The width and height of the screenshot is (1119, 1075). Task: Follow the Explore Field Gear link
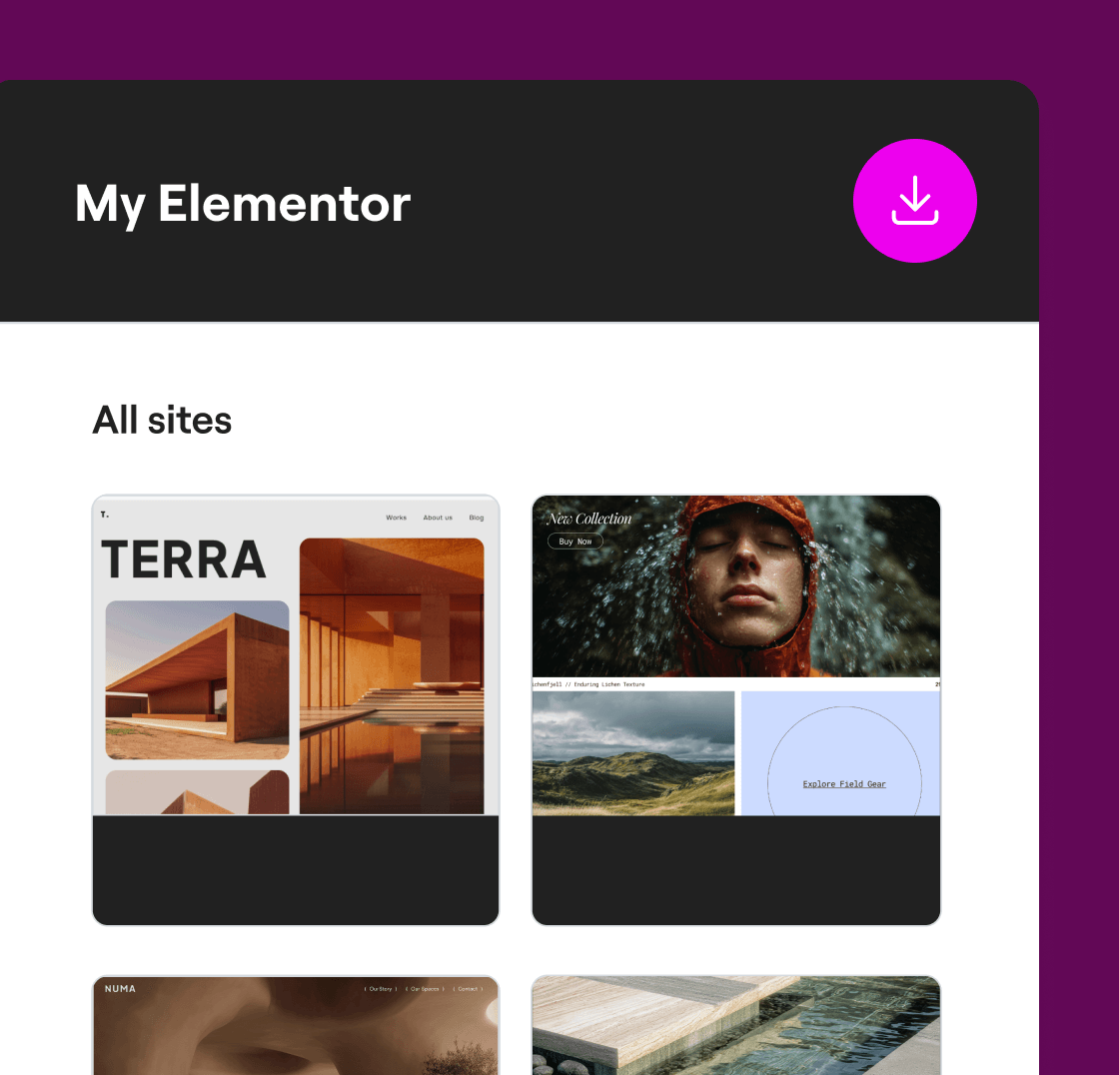click(844, 784)
